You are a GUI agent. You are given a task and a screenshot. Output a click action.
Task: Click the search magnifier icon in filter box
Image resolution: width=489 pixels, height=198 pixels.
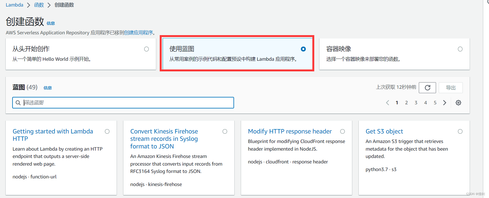coord(18,103)
